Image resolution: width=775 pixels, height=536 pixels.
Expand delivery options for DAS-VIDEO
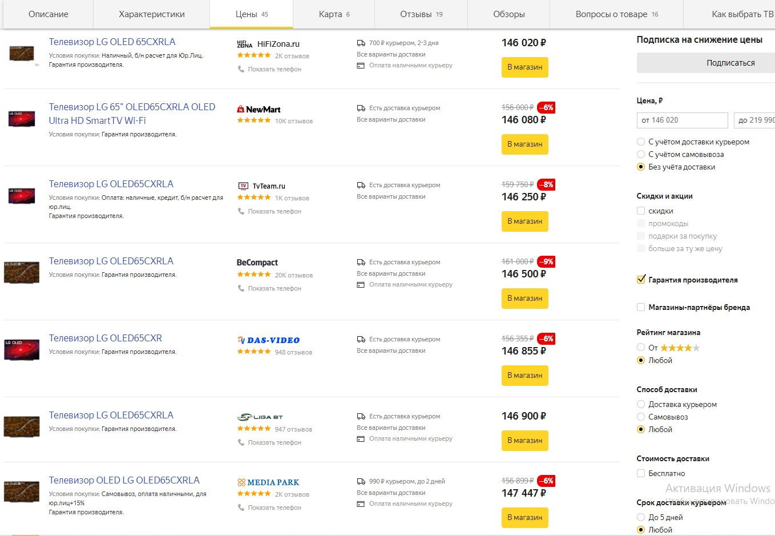391,350
